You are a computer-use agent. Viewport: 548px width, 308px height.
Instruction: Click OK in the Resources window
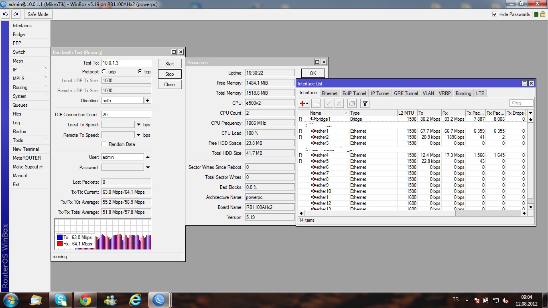pyautogui.click(x=313, y=73)
